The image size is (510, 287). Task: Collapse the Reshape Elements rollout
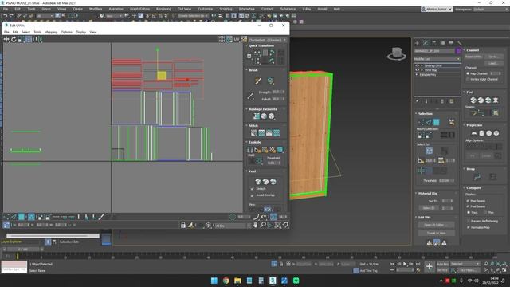point(263,109)
